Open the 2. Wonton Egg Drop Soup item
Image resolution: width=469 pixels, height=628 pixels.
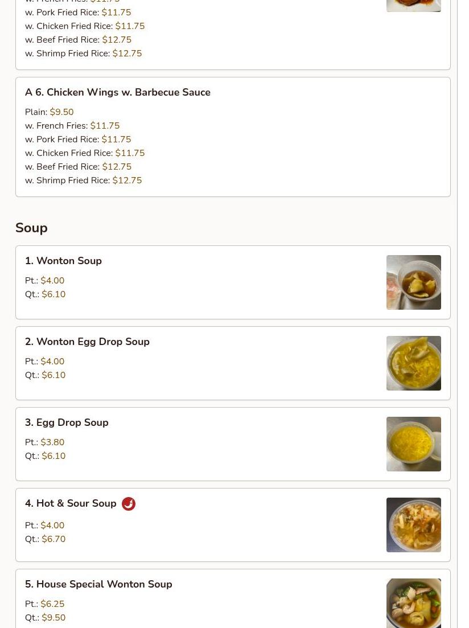click(x=87, y=342)
